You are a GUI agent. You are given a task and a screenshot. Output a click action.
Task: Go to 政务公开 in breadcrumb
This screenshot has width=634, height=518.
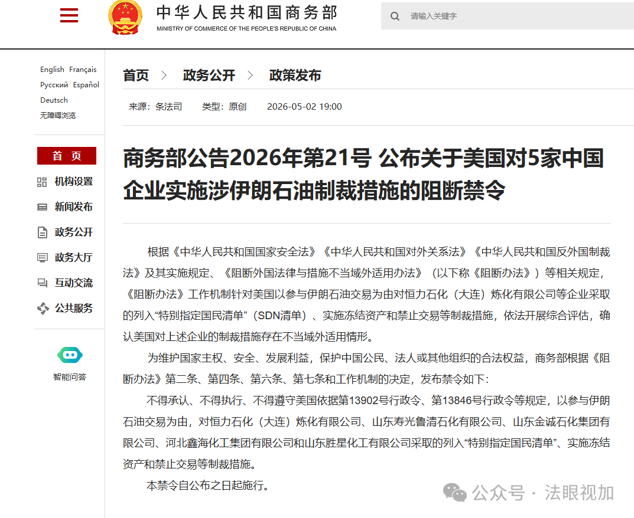click(209, 75)
